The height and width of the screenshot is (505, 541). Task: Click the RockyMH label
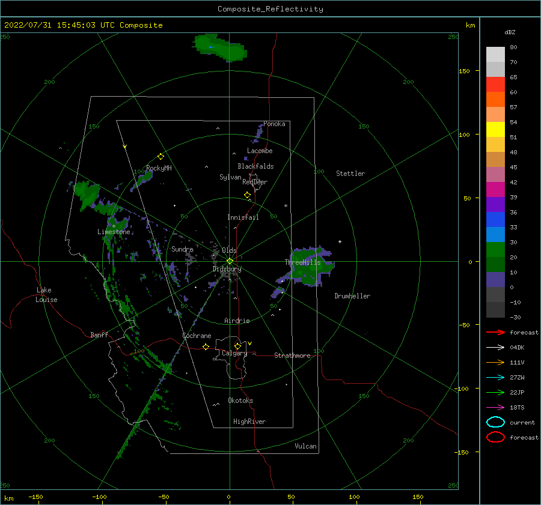(159, 168)
